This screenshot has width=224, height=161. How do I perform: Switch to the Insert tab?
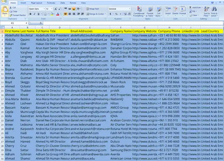(23, 3)
